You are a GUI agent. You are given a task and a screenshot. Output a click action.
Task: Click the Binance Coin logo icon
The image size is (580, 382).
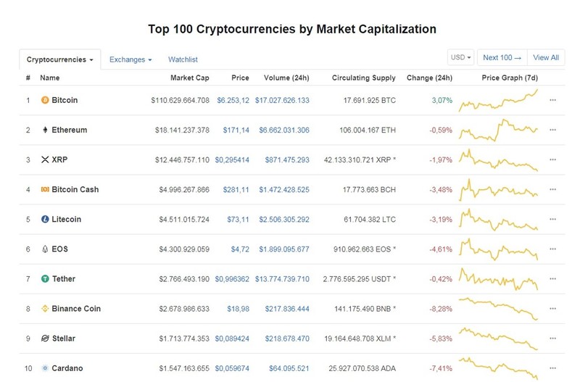pos(45,308)
